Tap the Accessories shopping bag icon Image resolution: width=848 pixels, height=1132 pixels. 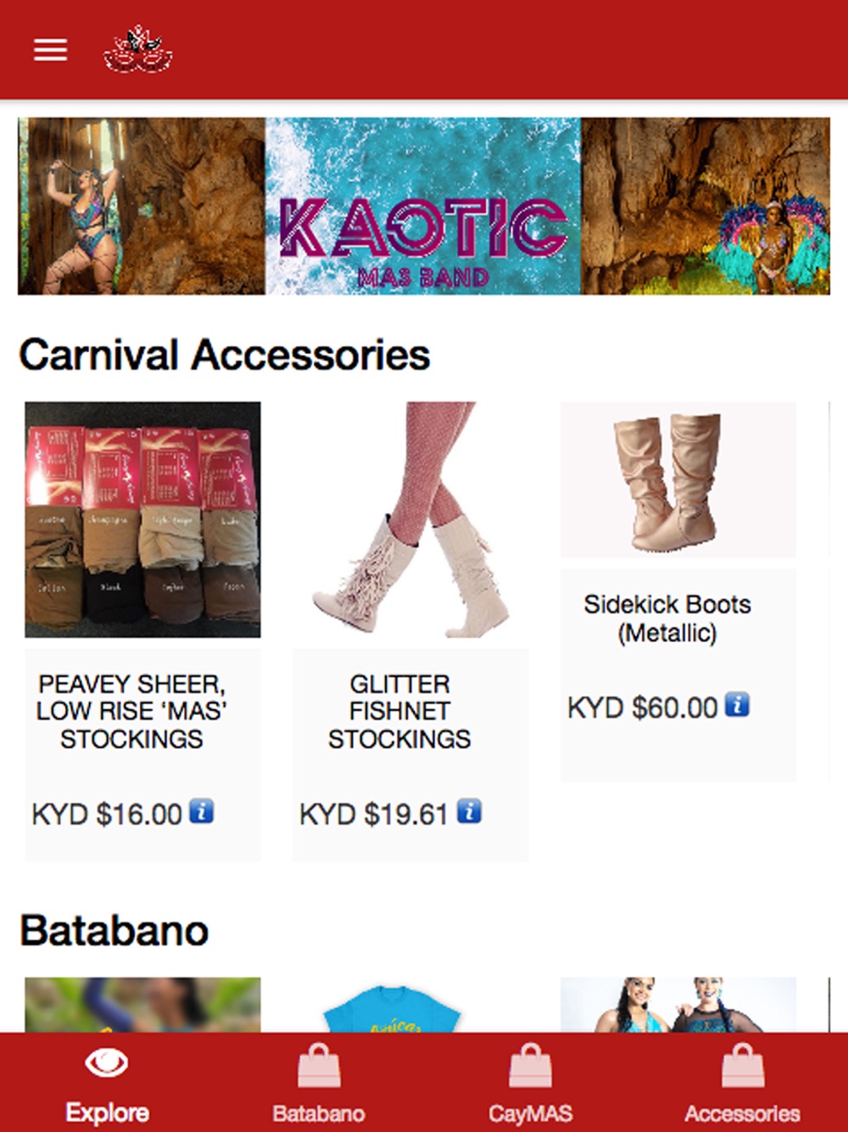[x=743, y=1066]
